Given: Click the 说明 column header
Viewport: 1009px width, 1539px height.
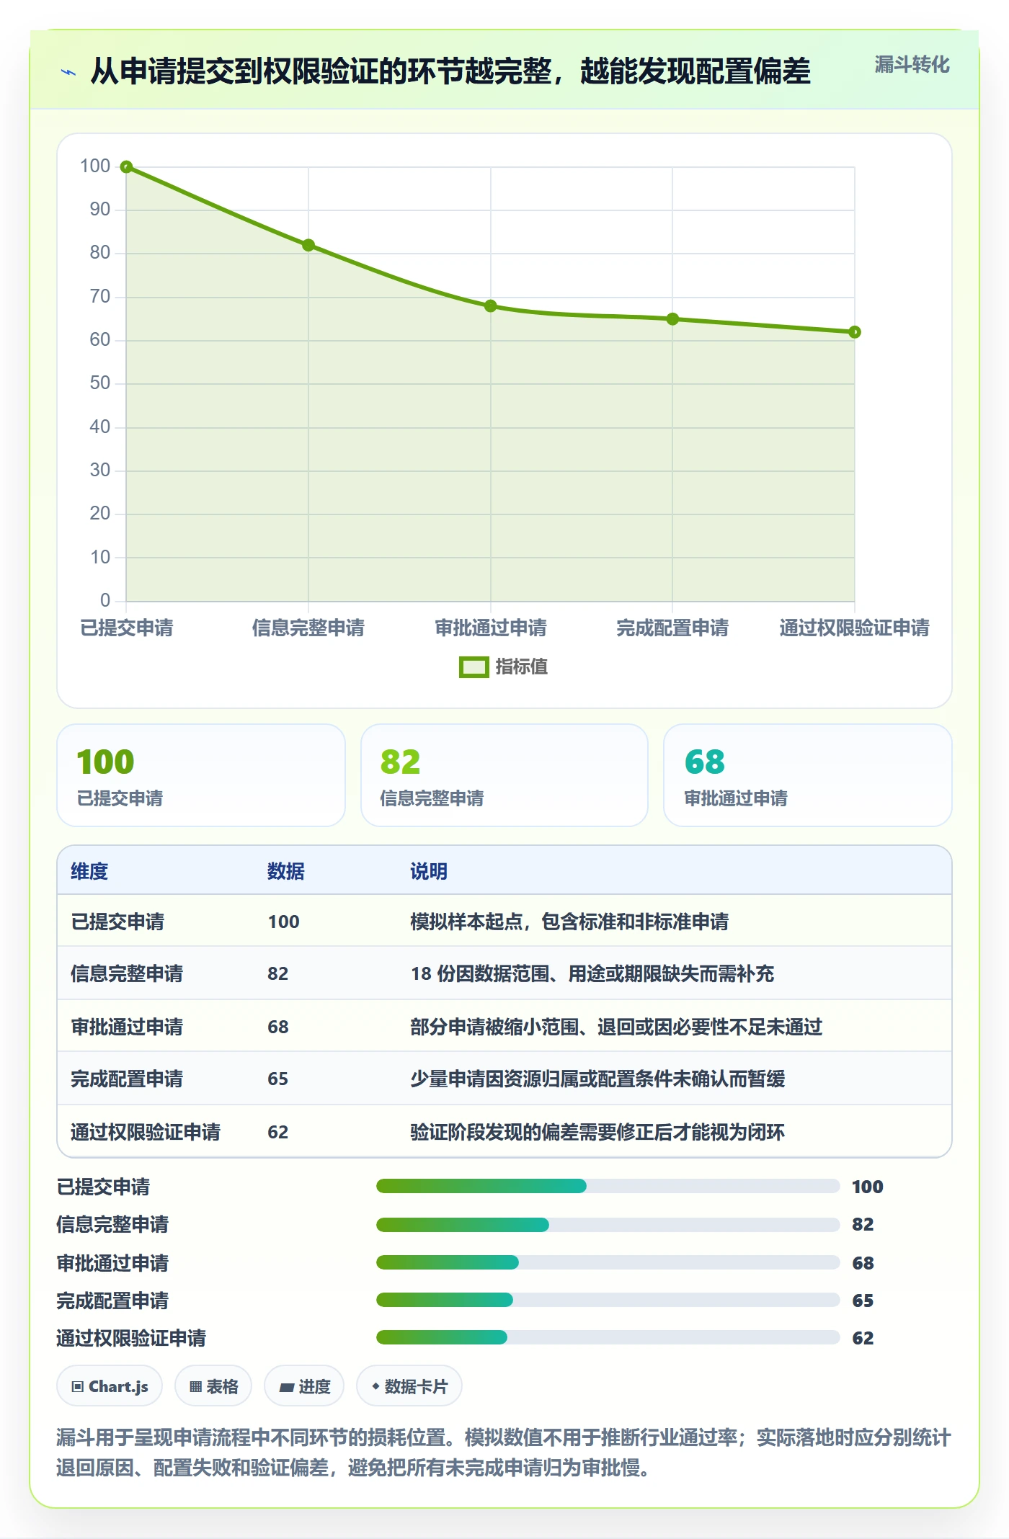Looking at the screenshot, I should (x=429, y=871).
